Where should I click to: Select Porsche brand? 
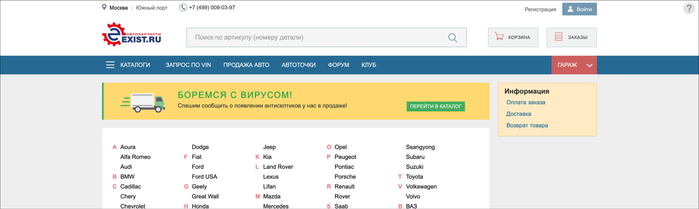tap(345, 177)
